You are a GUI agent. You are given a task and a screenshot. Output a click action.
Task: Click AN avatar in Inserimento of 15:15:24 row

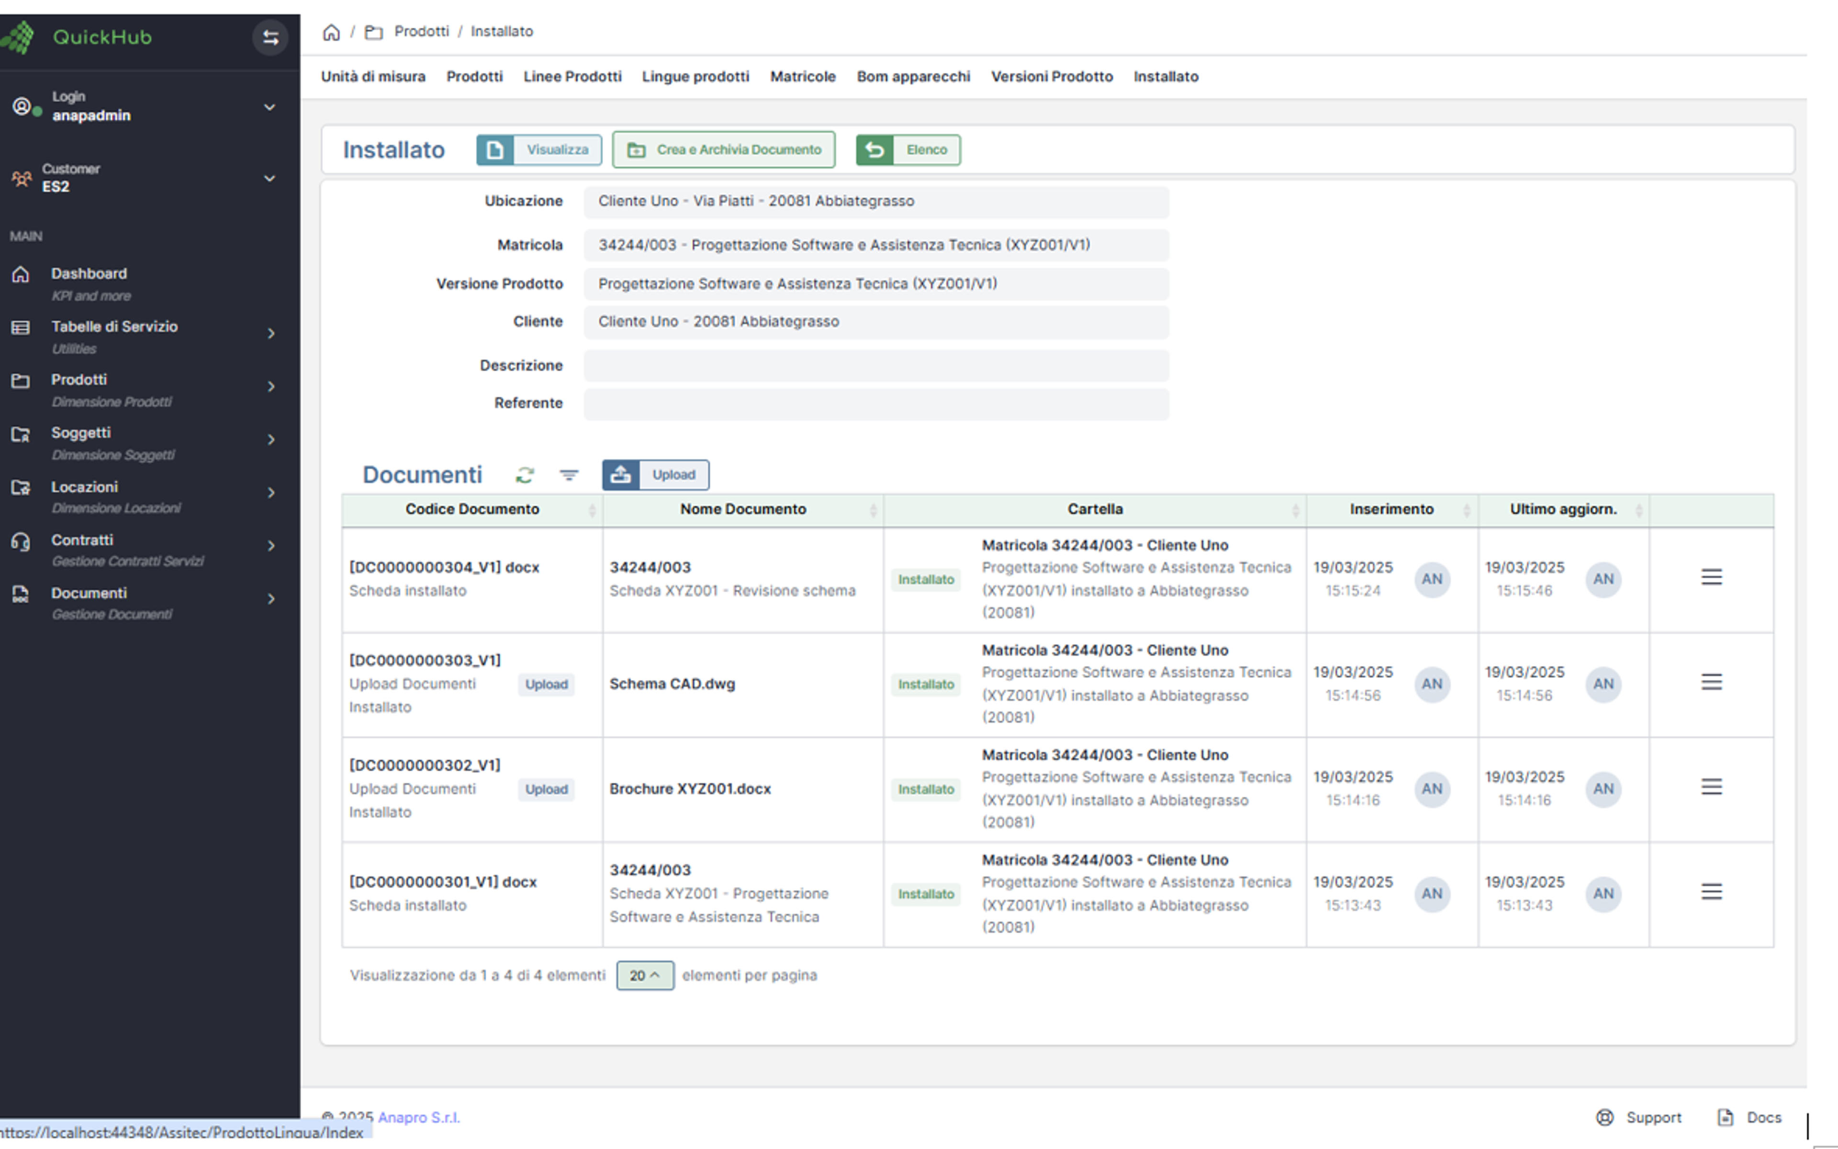1433,579
